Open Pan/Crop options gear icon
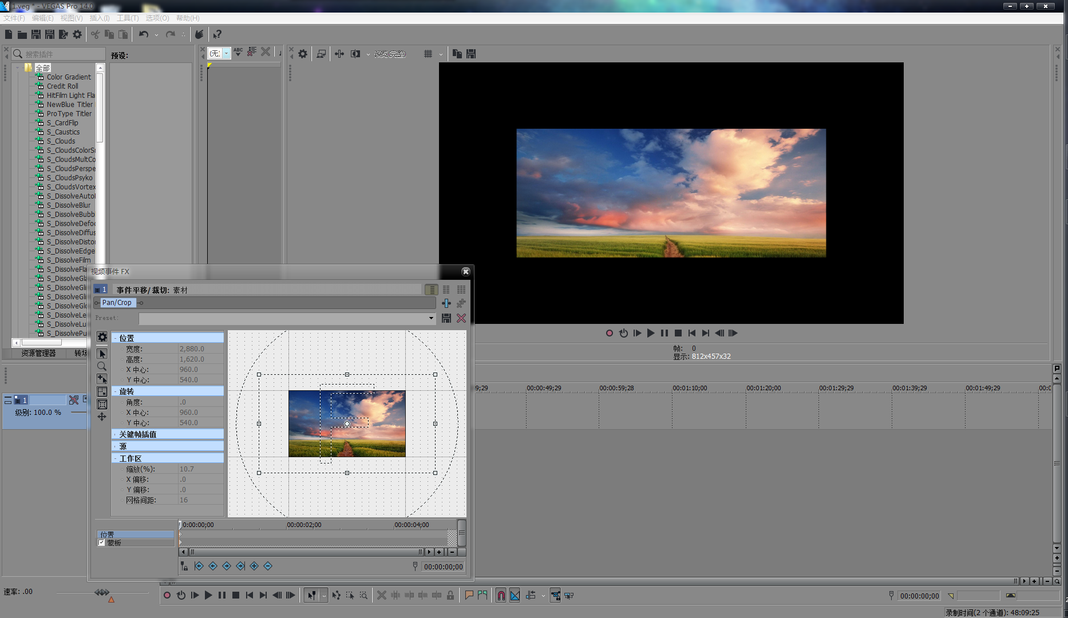This screenshot has width=1068, height=618. [x=102, y=337]
